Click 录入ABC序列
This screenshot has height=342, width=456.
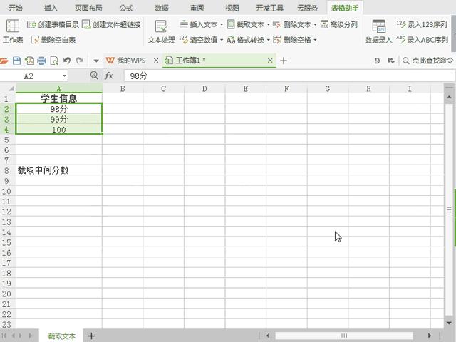tap(422, 40)
